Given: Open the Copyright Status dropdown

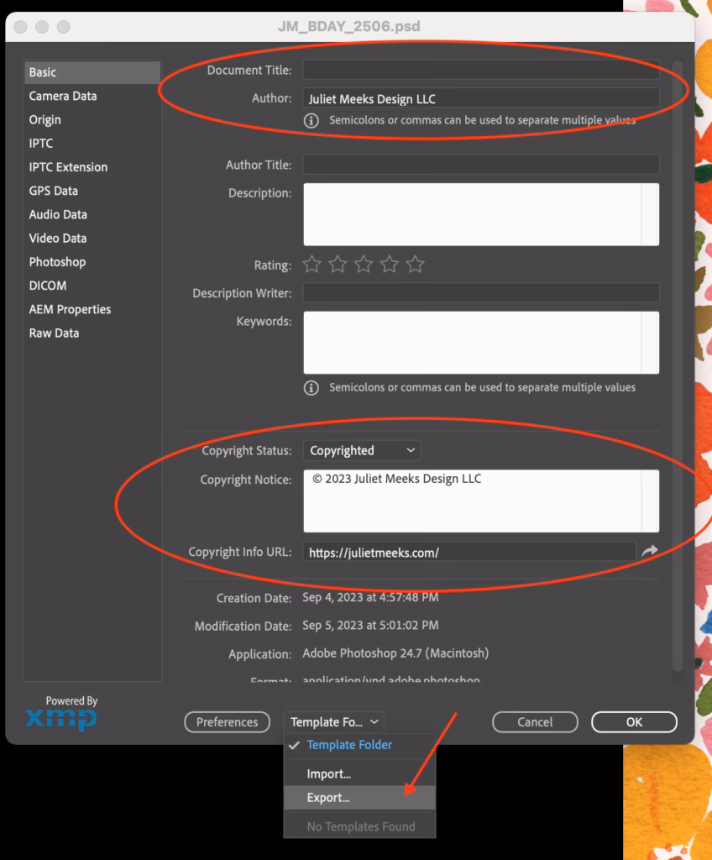Looking at the screenshot, I should [361, 450].
